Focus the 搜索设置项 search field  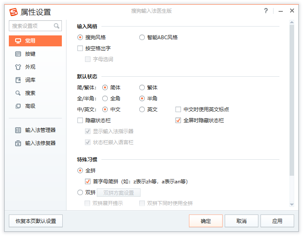(35, 26)
